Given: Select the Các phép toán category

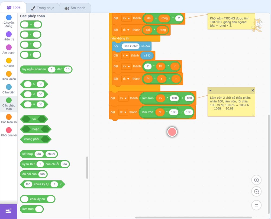Looking at the screenshot, I should [9, 104].
